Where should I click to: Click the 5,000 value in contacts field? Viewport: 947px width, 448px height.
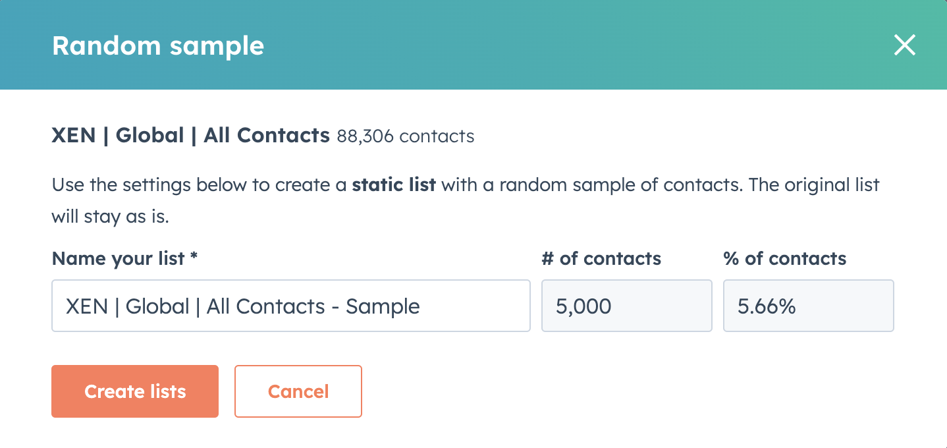tap(583, 306)
